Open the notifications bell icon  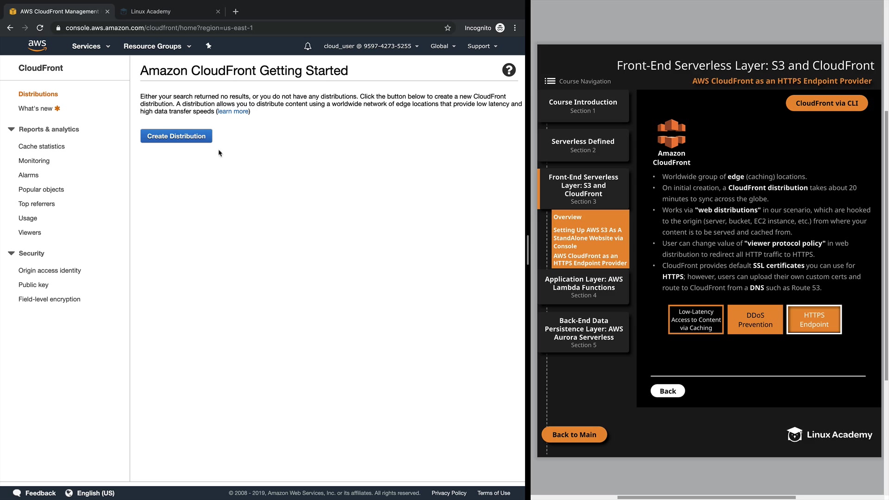point(307,46)
